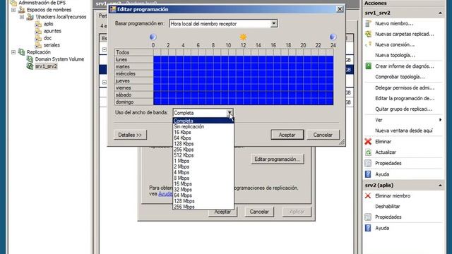This screenshot has height=254, width=452.
Task: Click the hackers.local recursos namespace icon
Action: 30,17
